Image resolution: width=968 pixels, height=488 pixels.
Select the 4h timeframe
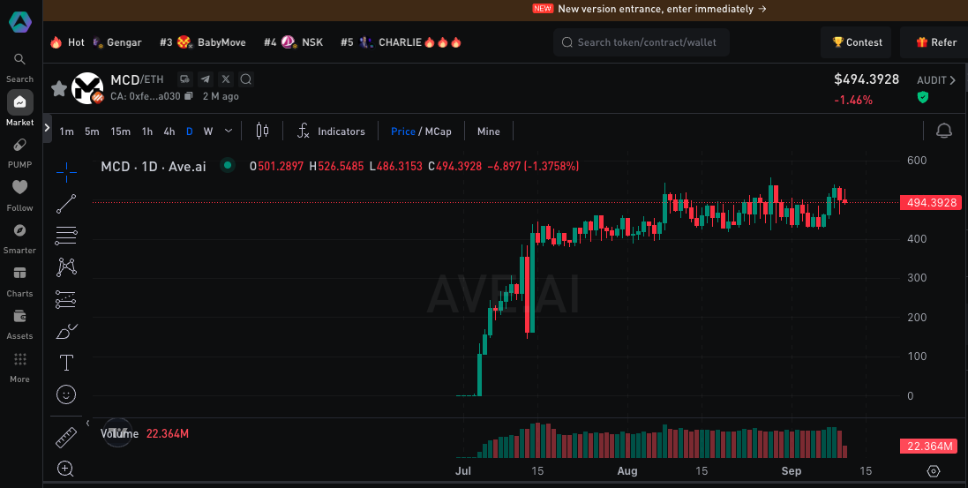point(169,131)
